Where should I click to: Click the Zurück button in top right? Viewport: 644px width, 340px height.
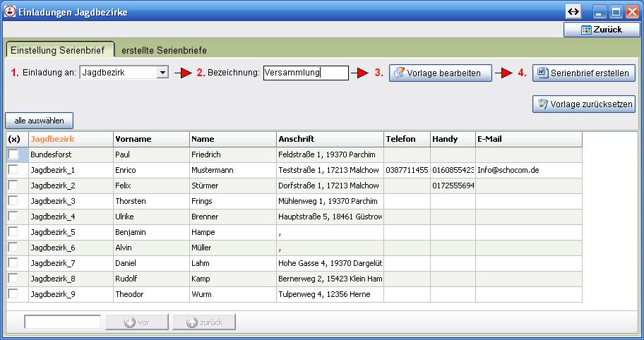coord(602,30)
